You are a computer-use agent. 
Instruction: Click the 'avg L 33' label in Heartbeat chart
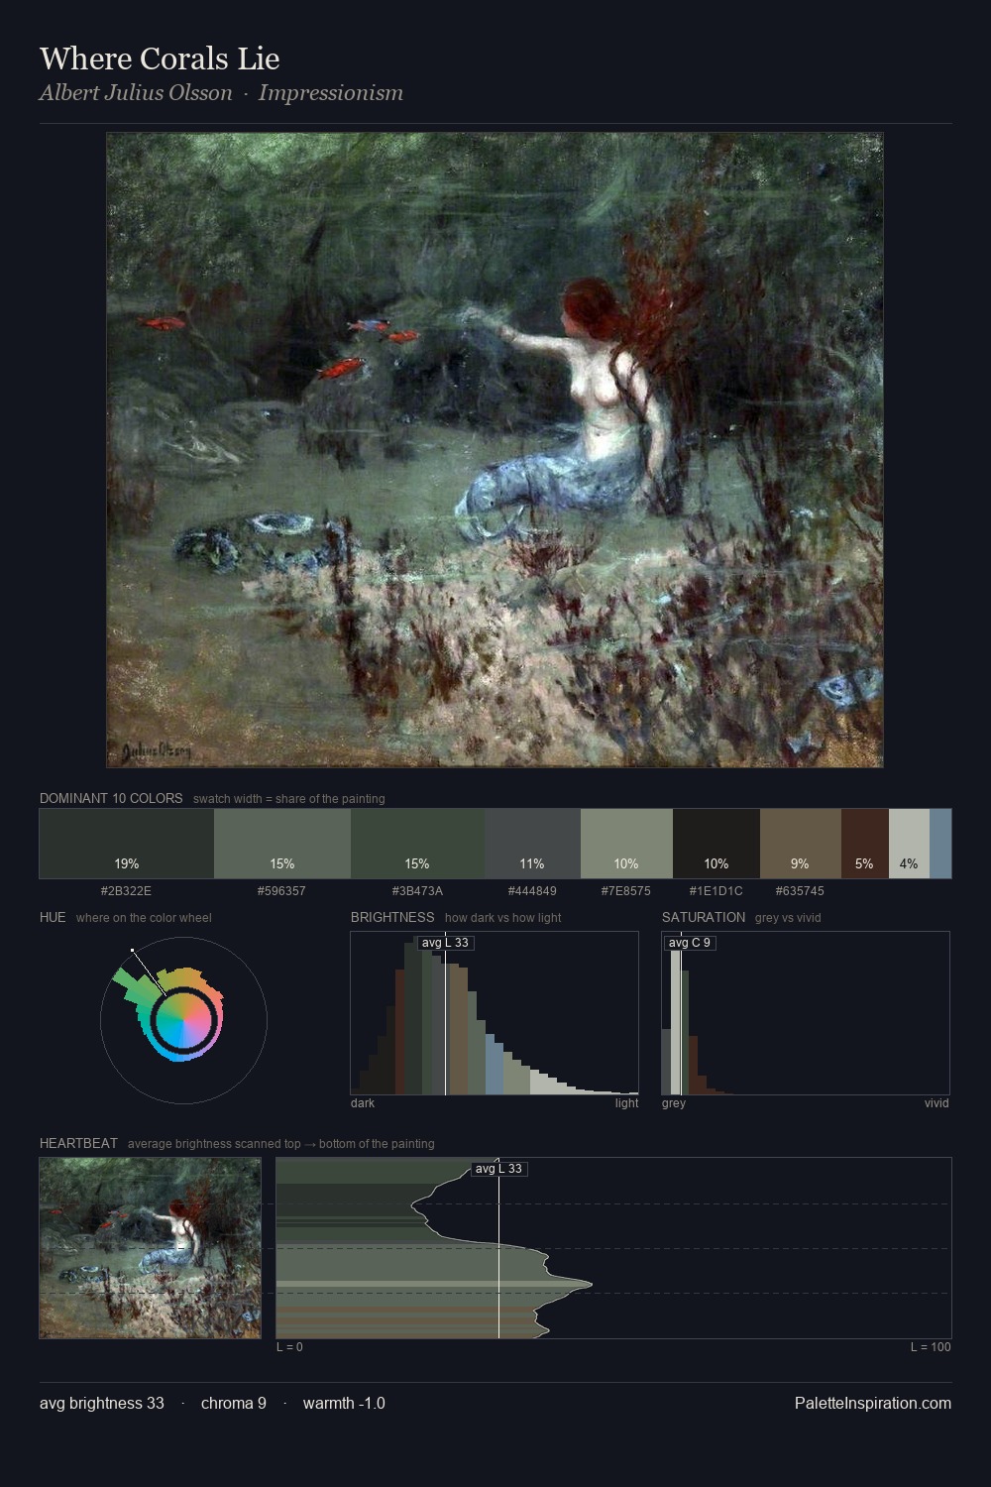(498, 1169)
